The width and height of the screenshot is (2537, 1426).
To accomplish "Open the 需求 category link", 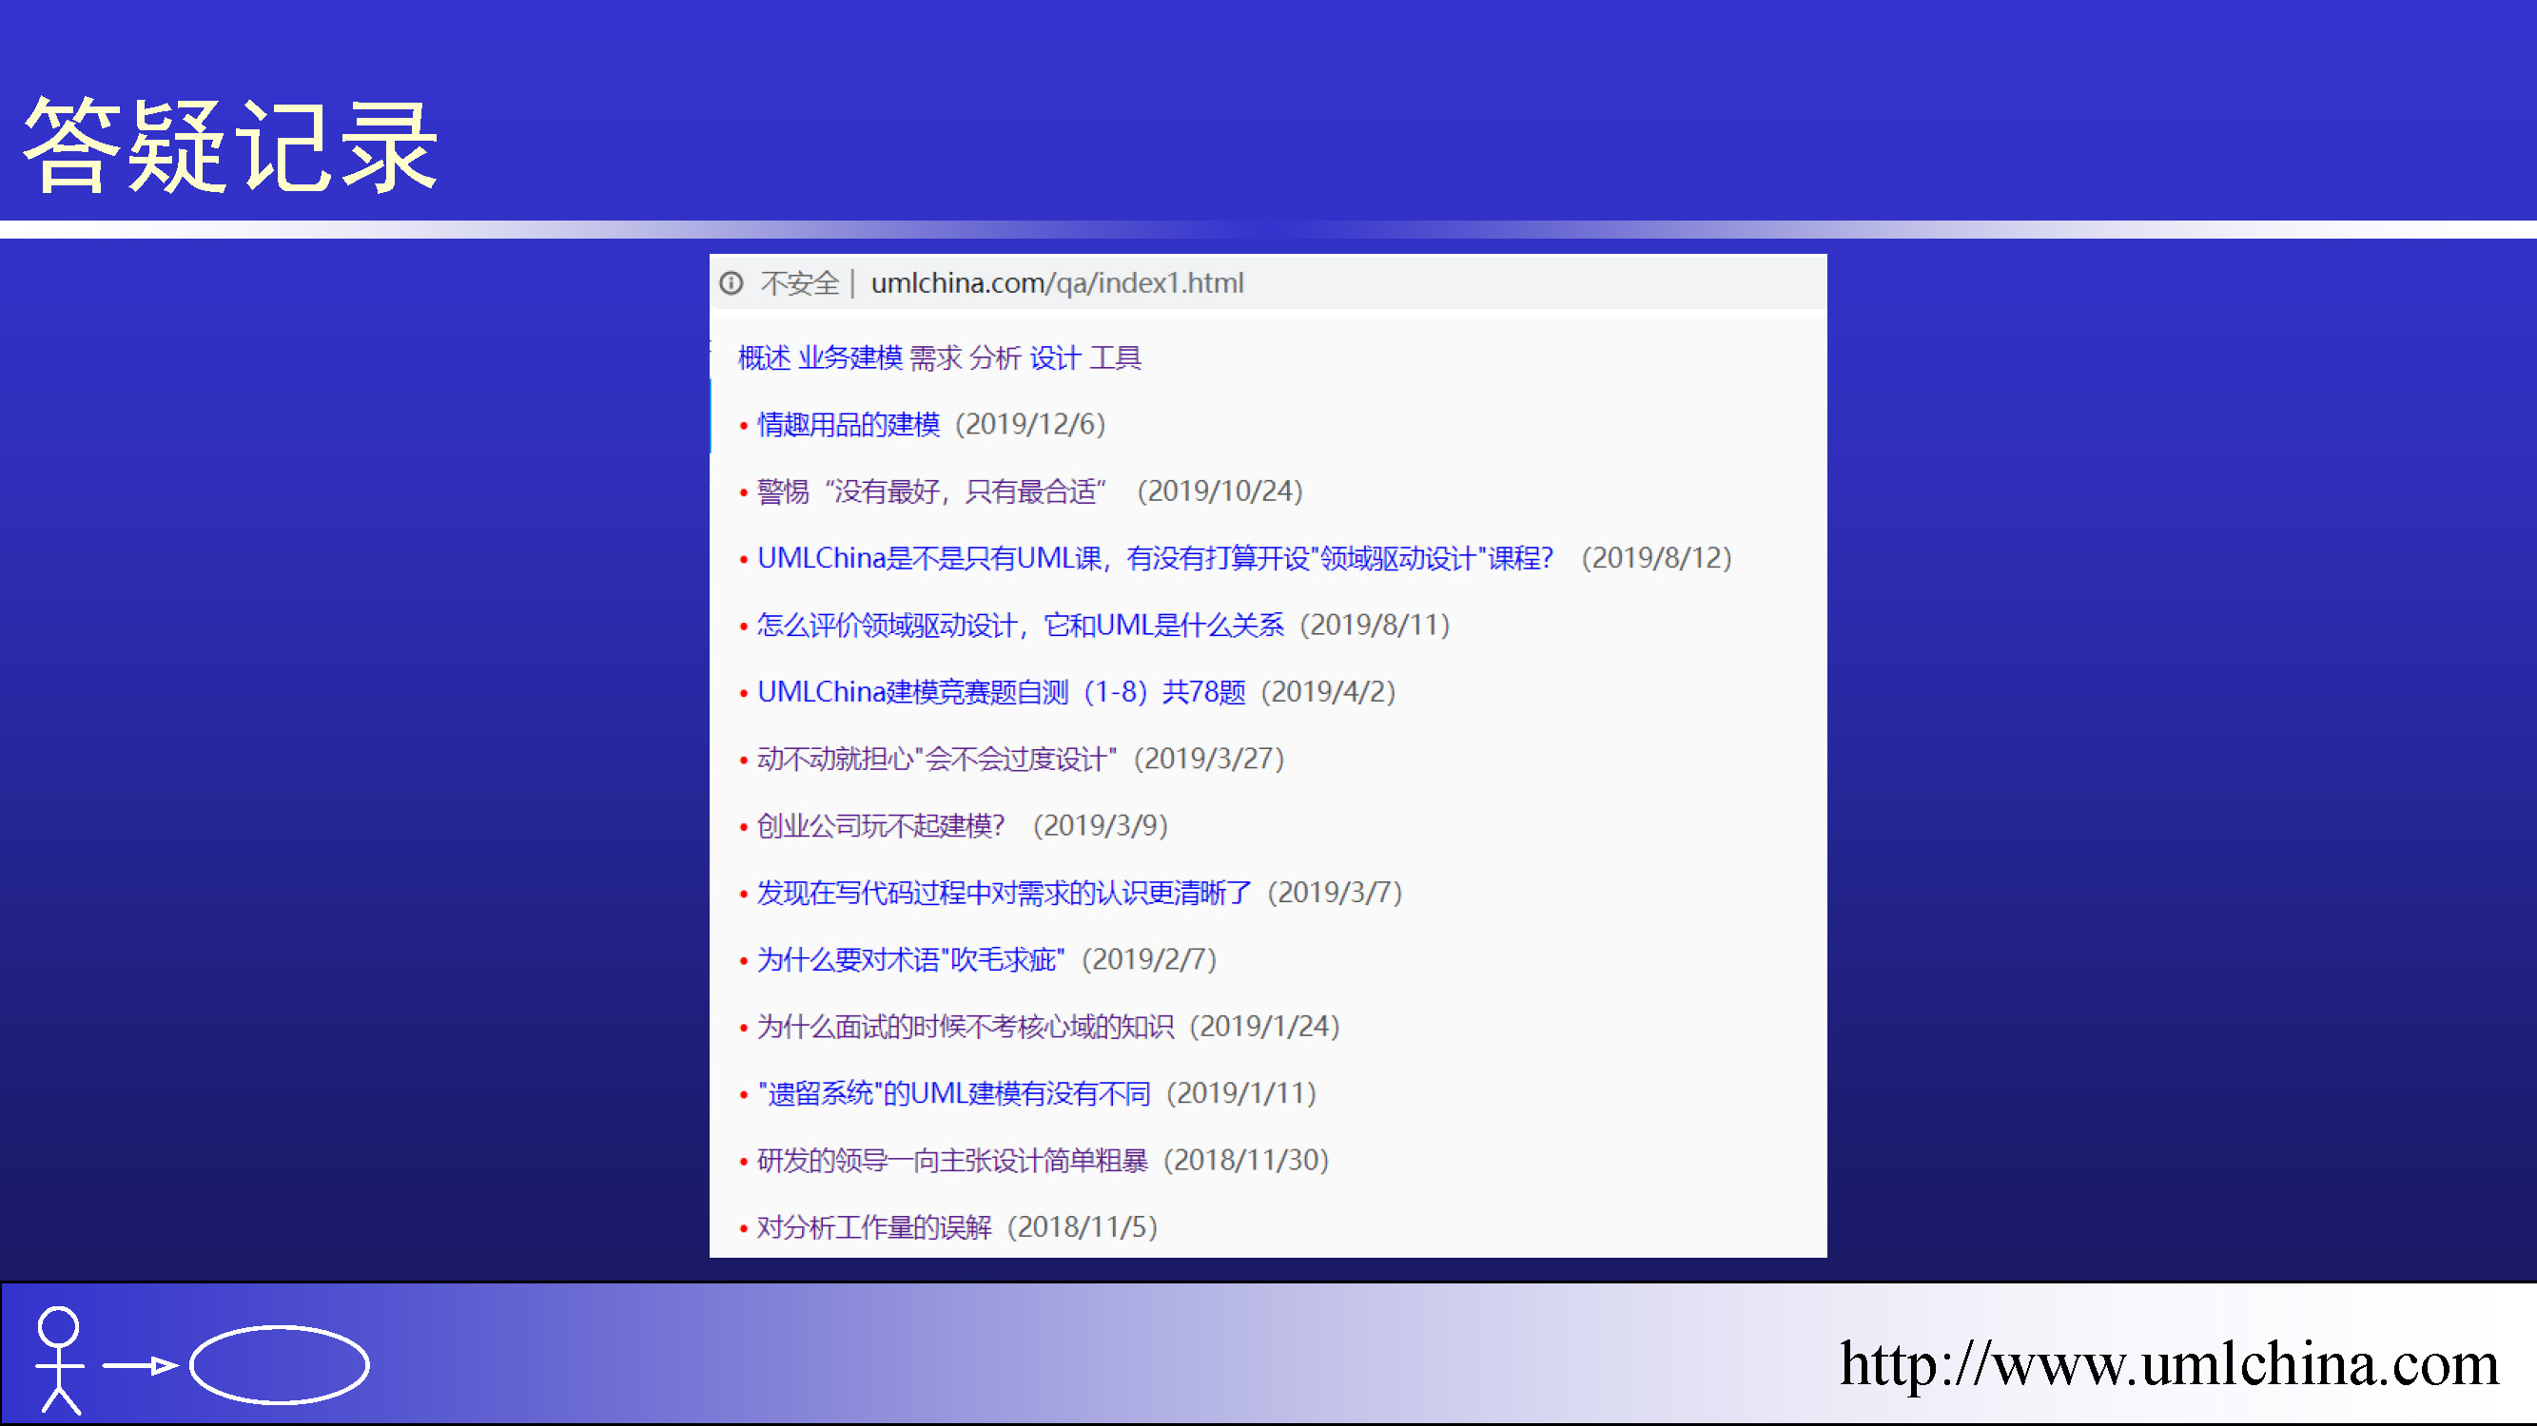I will click(x=936, y=358).
